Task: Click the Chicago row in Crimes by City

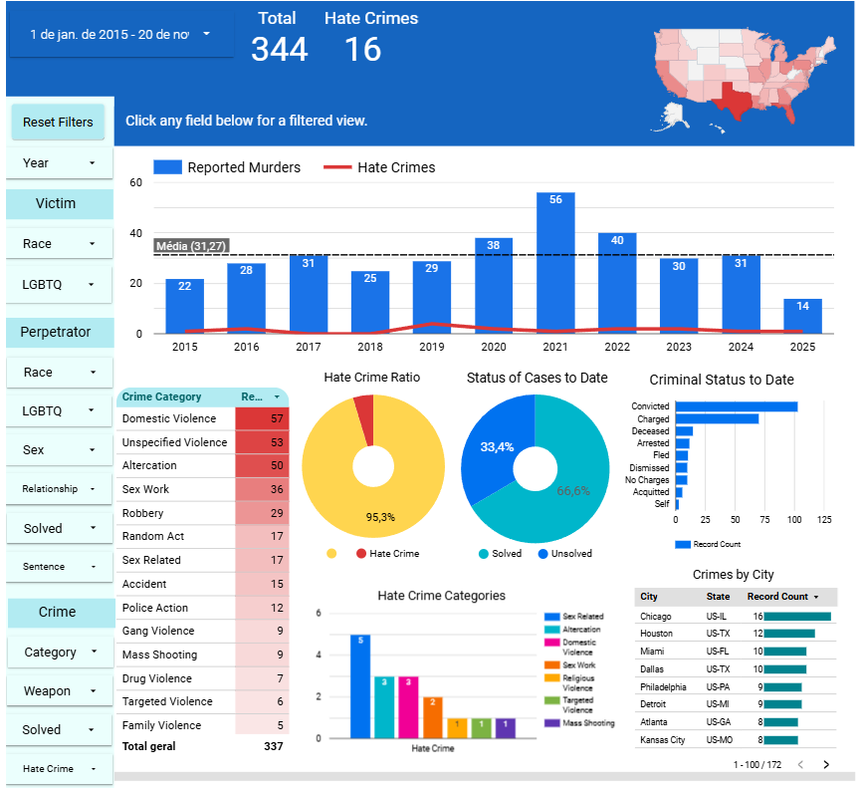Action: [x=736, y=617]
